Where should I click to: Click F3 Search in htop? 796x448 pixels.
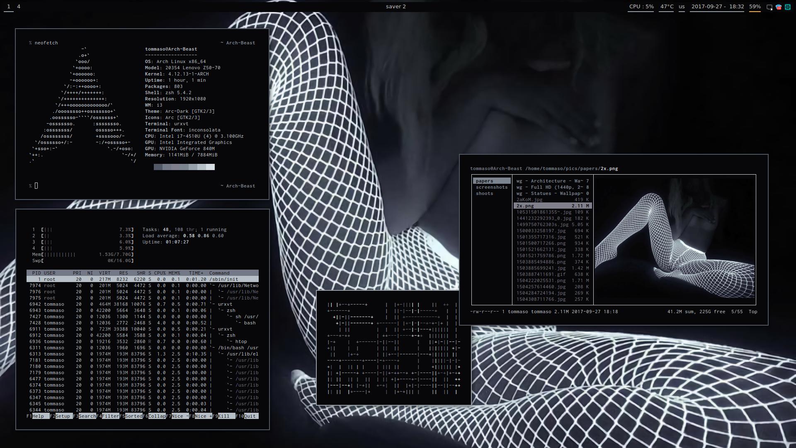(x=85, y=416)
